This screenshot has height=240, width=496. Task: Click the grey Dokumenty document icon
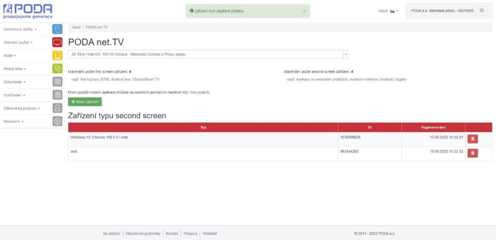(x=57, y=82)
